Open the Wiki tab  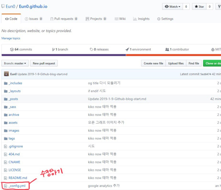(x=120, y=19)
